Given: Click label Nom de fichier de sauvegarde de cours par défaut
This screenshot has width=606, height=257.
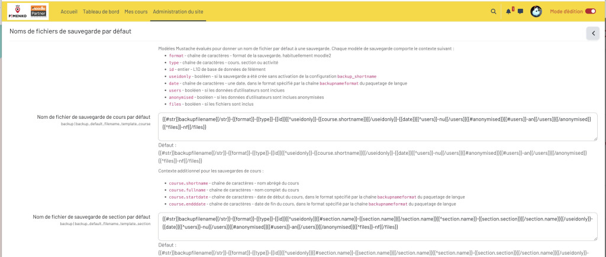Looking at the screenshot, I should 94,117.
